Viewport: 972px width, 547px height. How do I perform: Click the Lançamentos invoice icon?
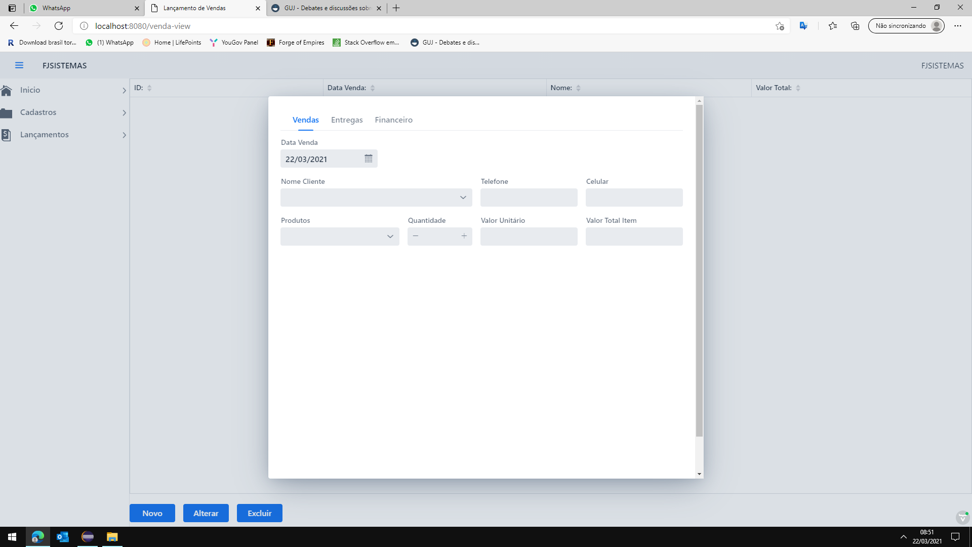7,135
